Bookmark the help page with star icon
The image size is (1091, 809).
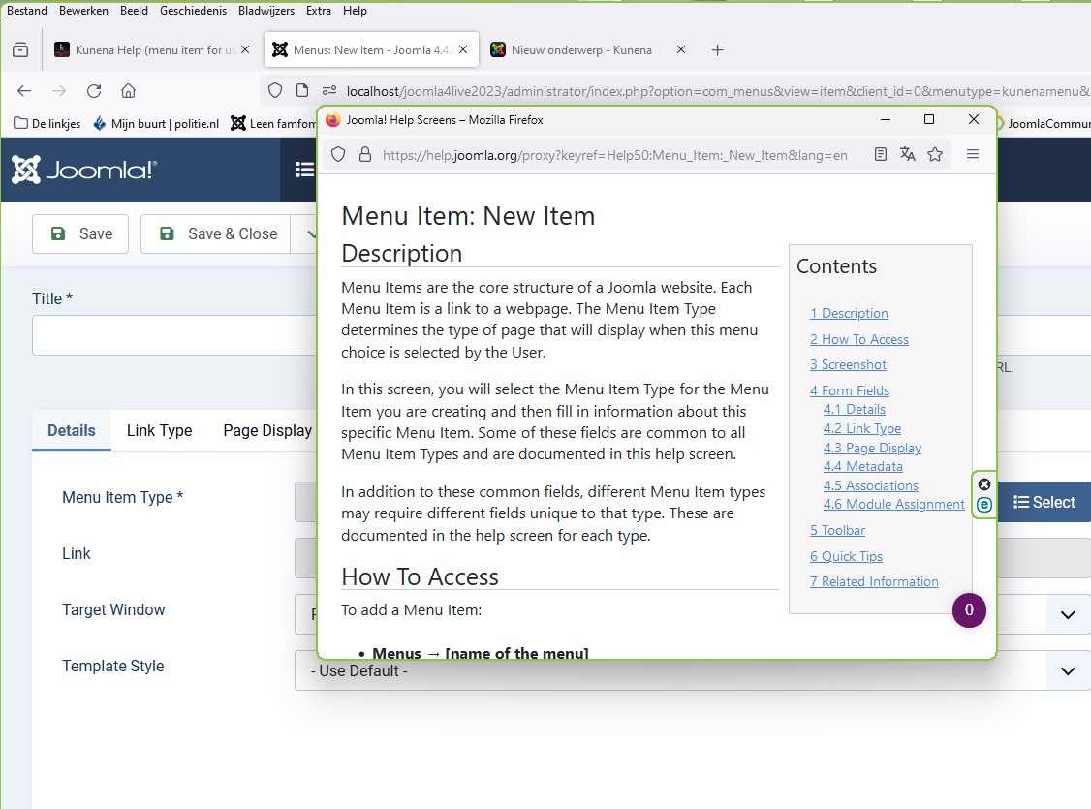pos(935,154)
